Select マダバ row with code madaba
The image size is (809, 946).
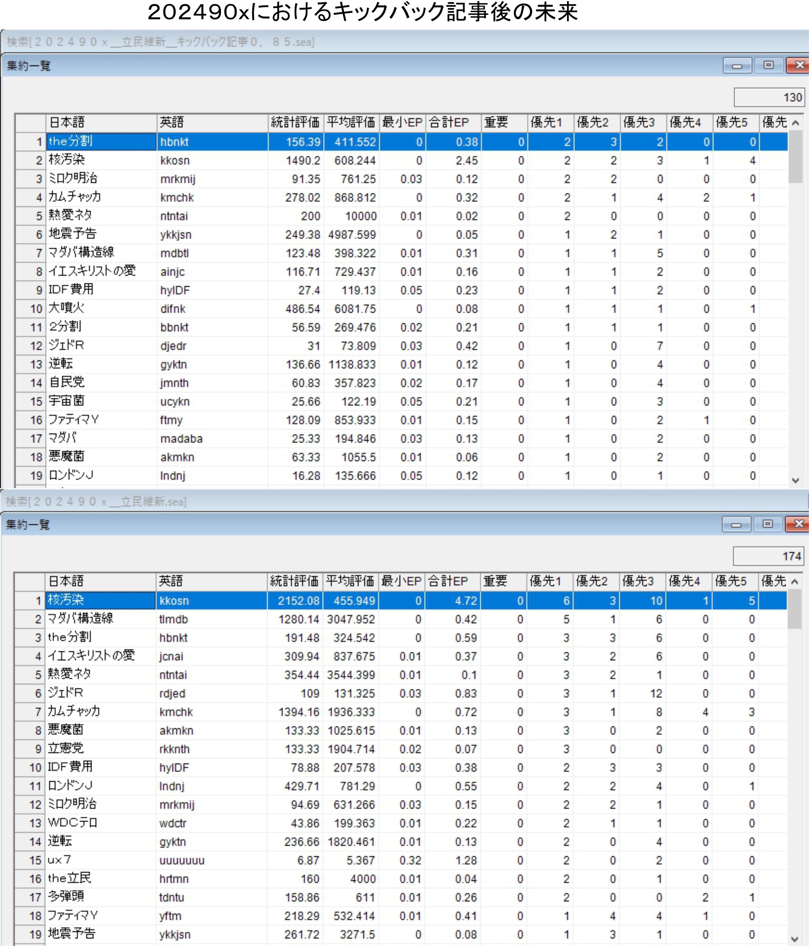(402, 438)
